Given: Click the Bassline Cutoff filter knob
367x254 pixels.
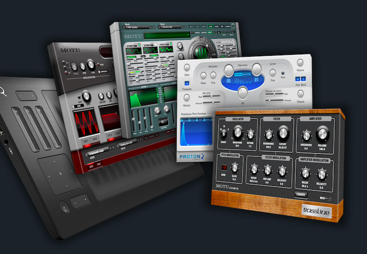Looking at the screenshot, I should [x=283, y=133].
